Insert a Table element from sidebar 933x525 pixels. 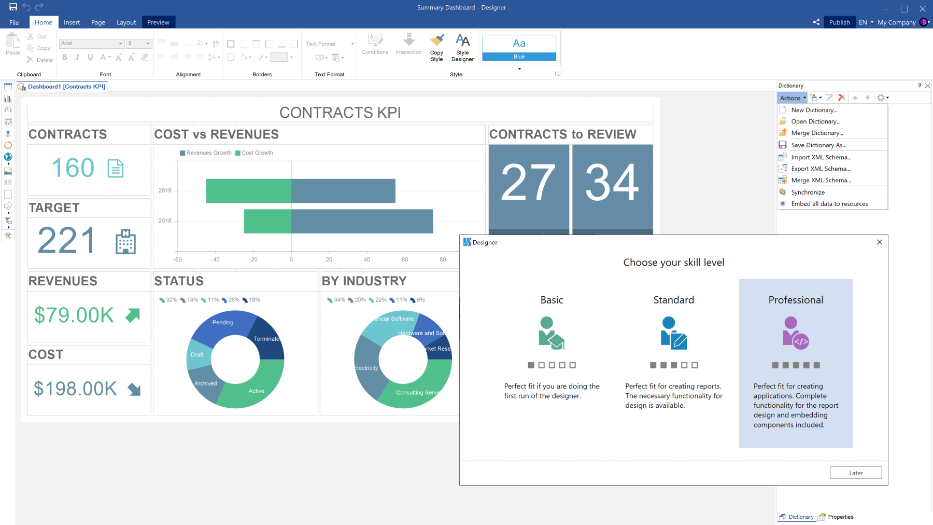click(x=8, y=87)
